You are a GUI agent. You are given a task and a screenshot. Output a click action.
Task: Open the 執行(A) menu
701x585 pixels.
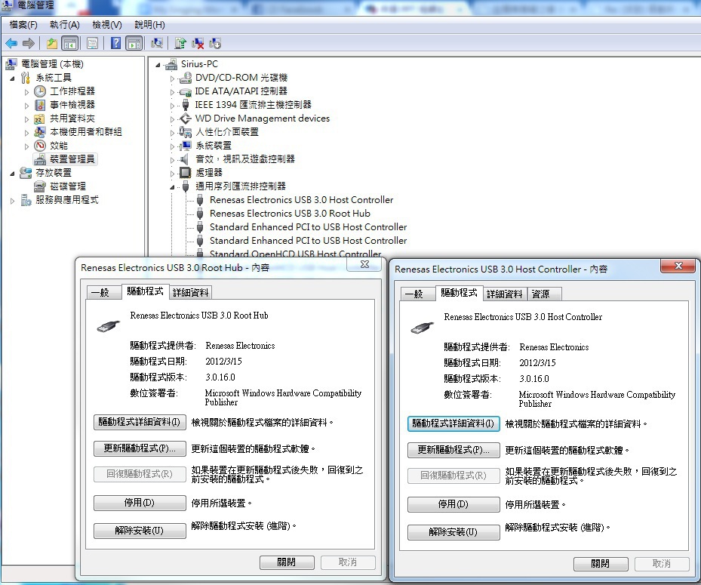tap(65, 25)
